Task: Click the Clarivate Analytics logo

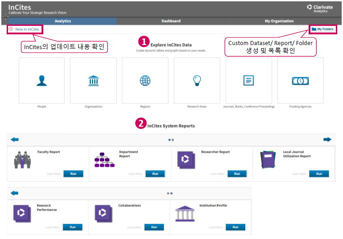Action: (x=320, y=8)
